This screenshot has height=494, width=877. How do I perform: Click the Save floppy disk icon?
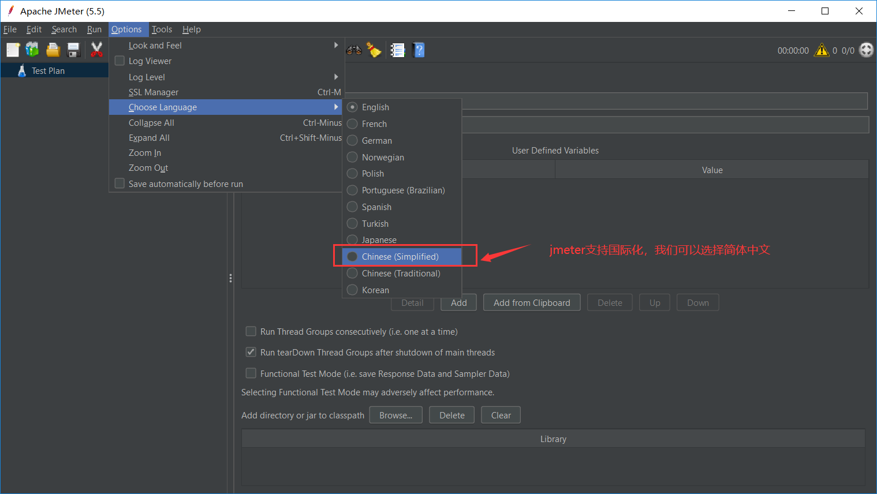73,50
